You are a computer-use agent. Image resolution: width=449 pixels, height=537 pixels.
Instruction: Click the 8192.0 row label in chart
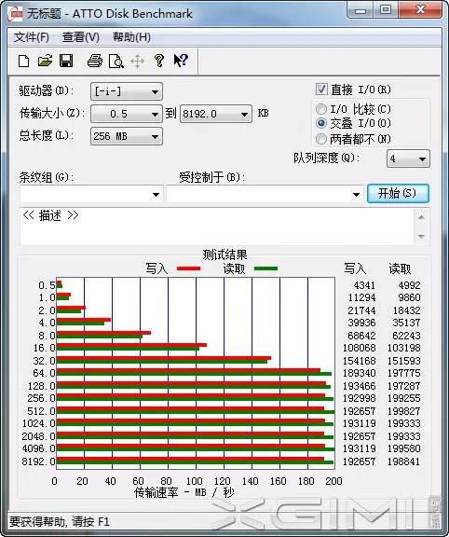point(38,461)
